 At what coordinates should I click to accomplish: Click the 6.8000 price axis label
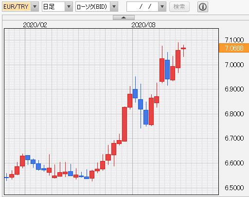click(x=234, y=114)
